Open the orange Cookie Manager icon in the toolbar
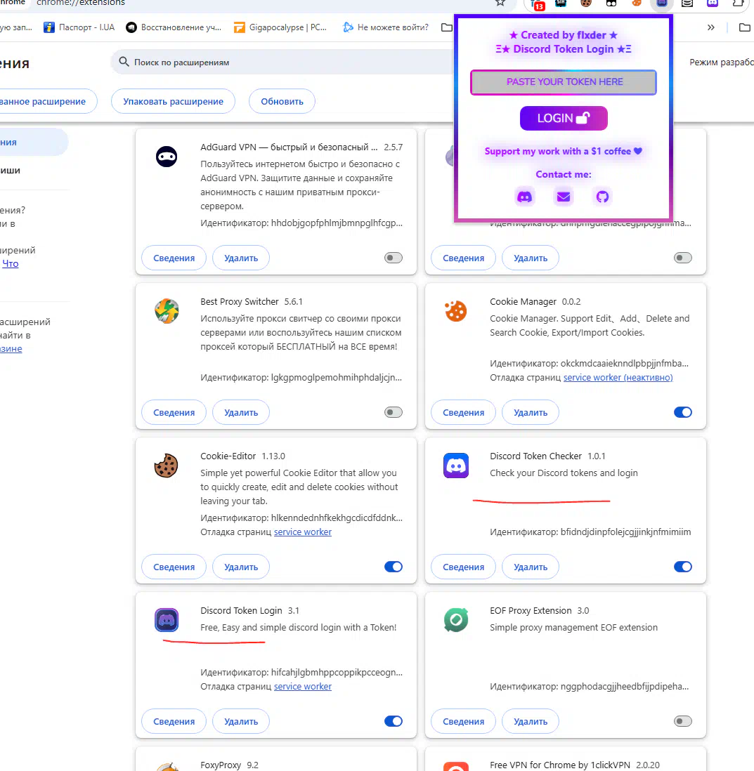Image resolution: width=754 pixels, height=771 pixels. tap(637, 3)
